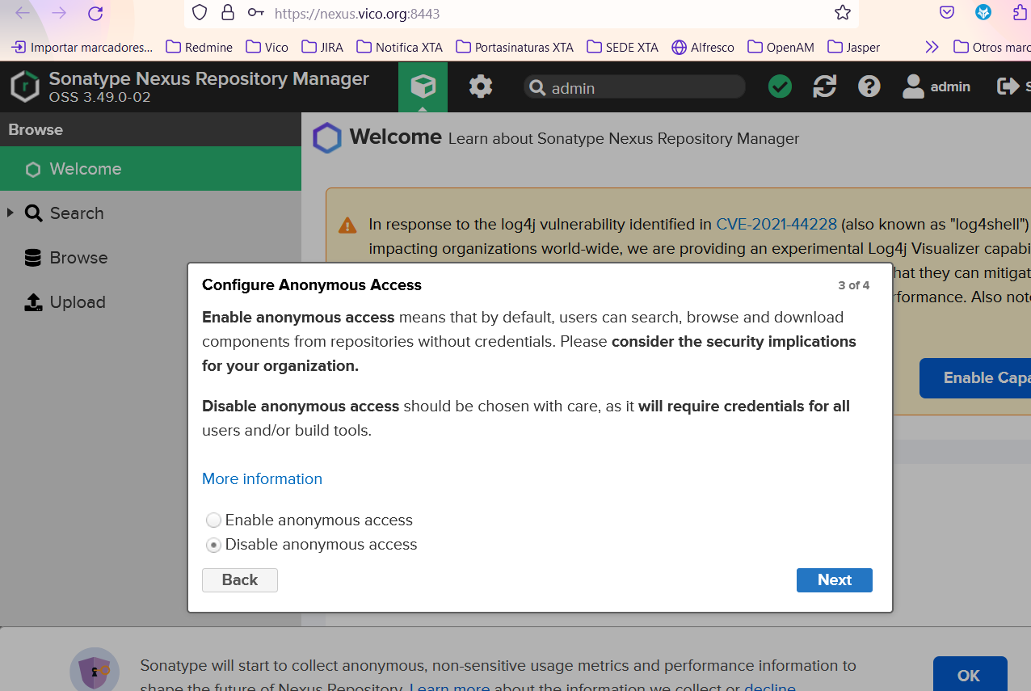1031x691 pixels.
Task: Open JIRA bookmark folder
Action: point(322,47)
